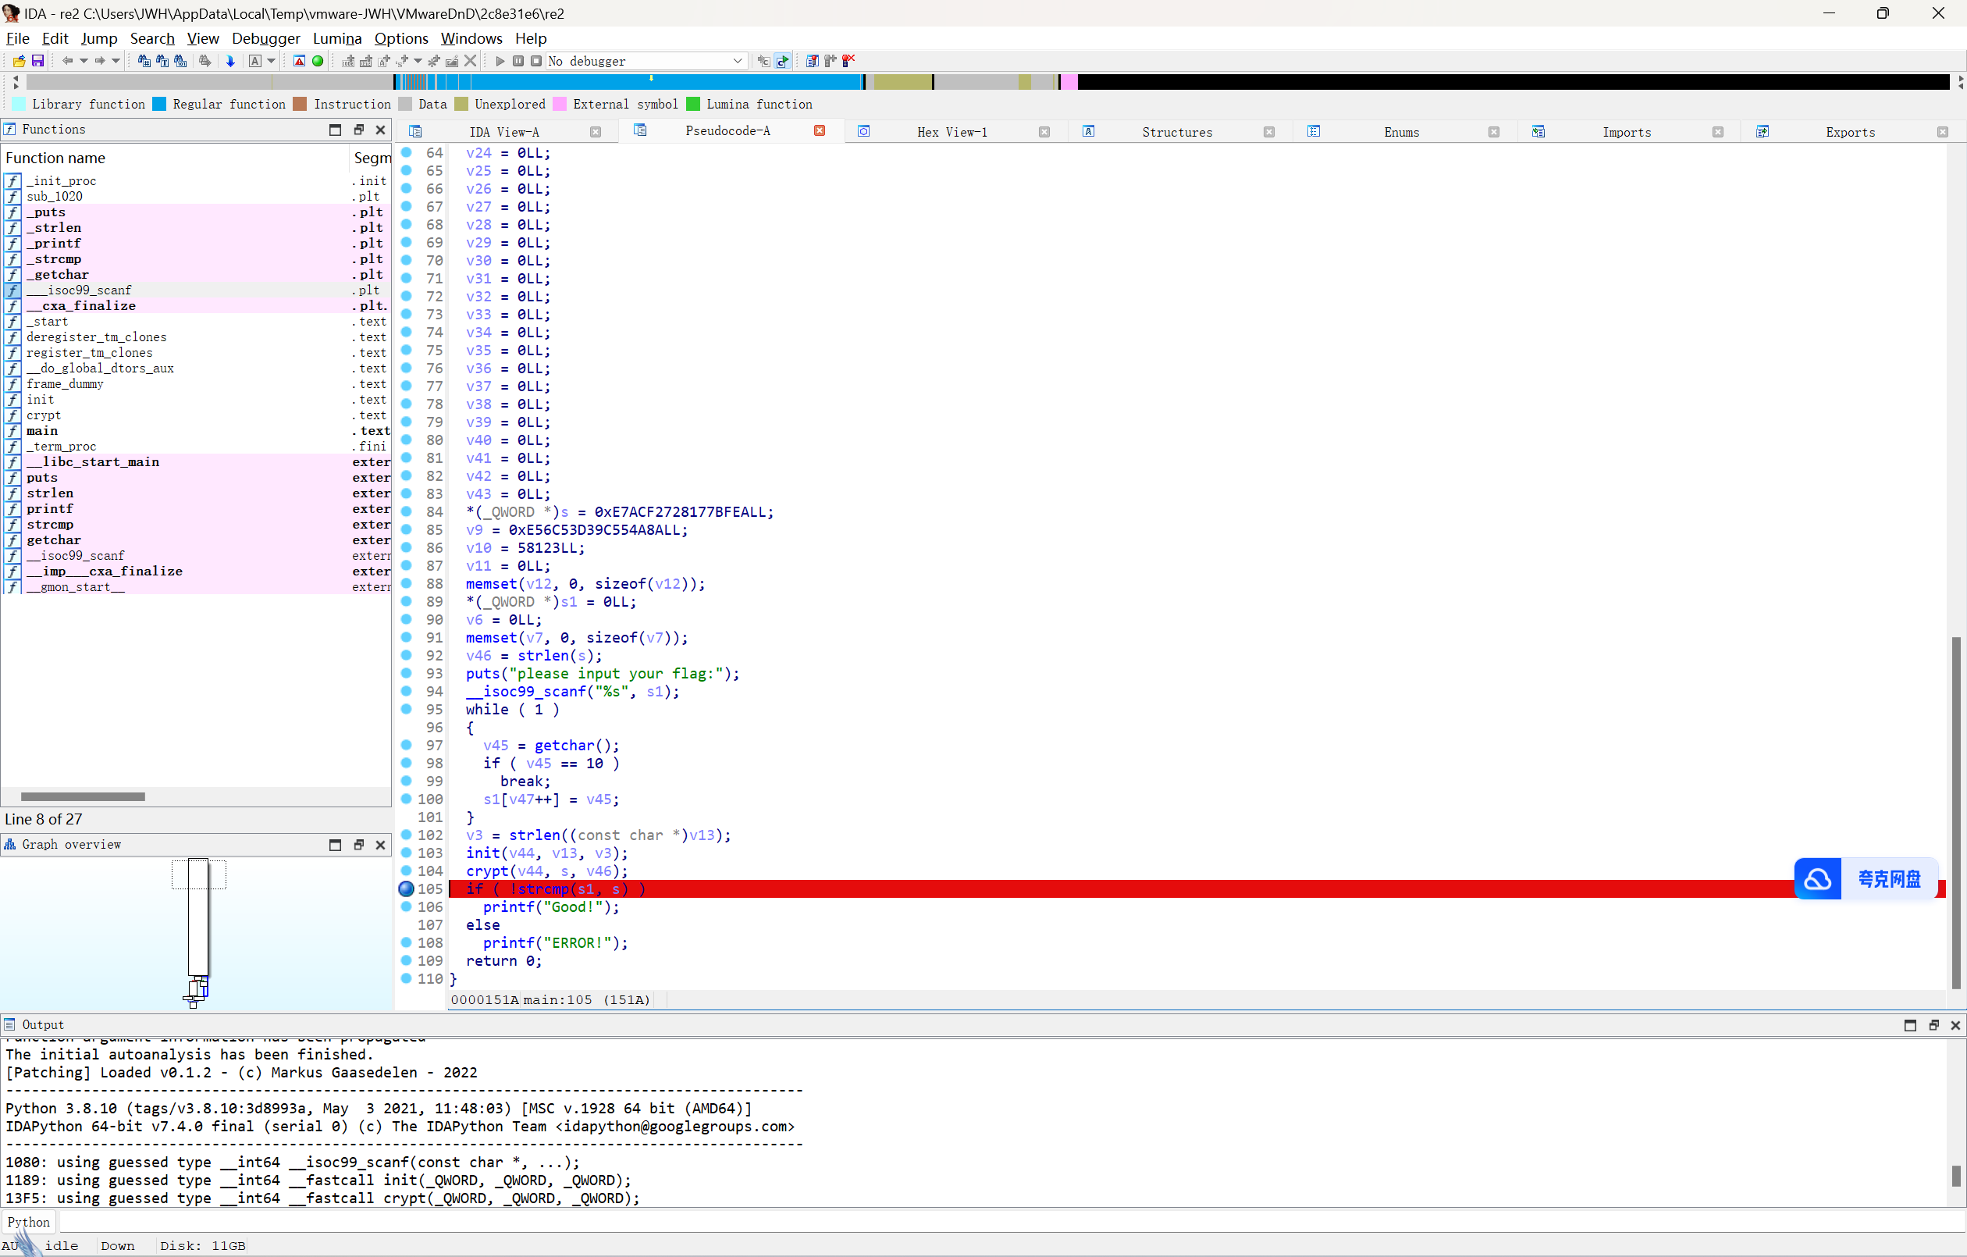Switch to the Hex View-1 tab
The width and height of the screenshot is (1967, 1257).
click(951, 133)
